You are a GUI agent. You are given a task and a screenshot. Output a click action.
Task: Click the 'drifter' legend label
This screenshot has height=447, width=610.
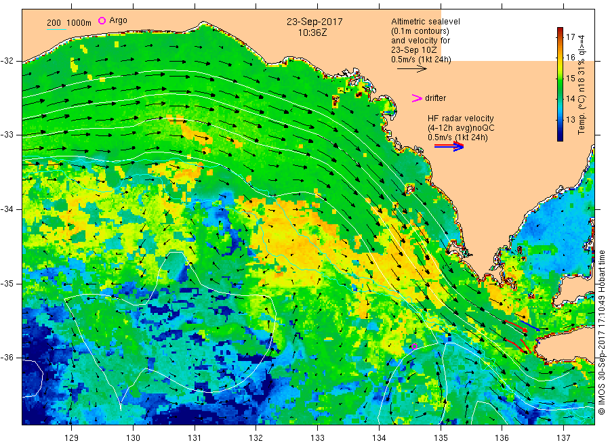pyautogui.click(x=435, y=98)
